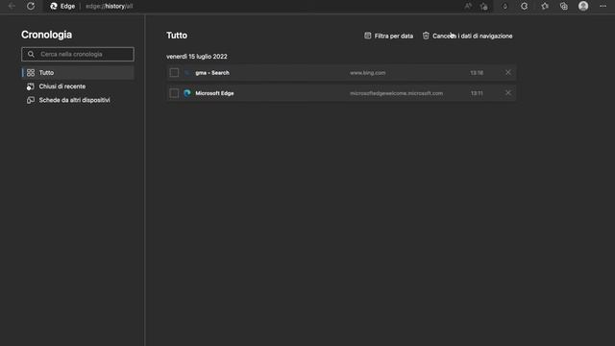Remove the Microsoft Edge entry with X
The image size is (615, 346).
click(508, 93)
